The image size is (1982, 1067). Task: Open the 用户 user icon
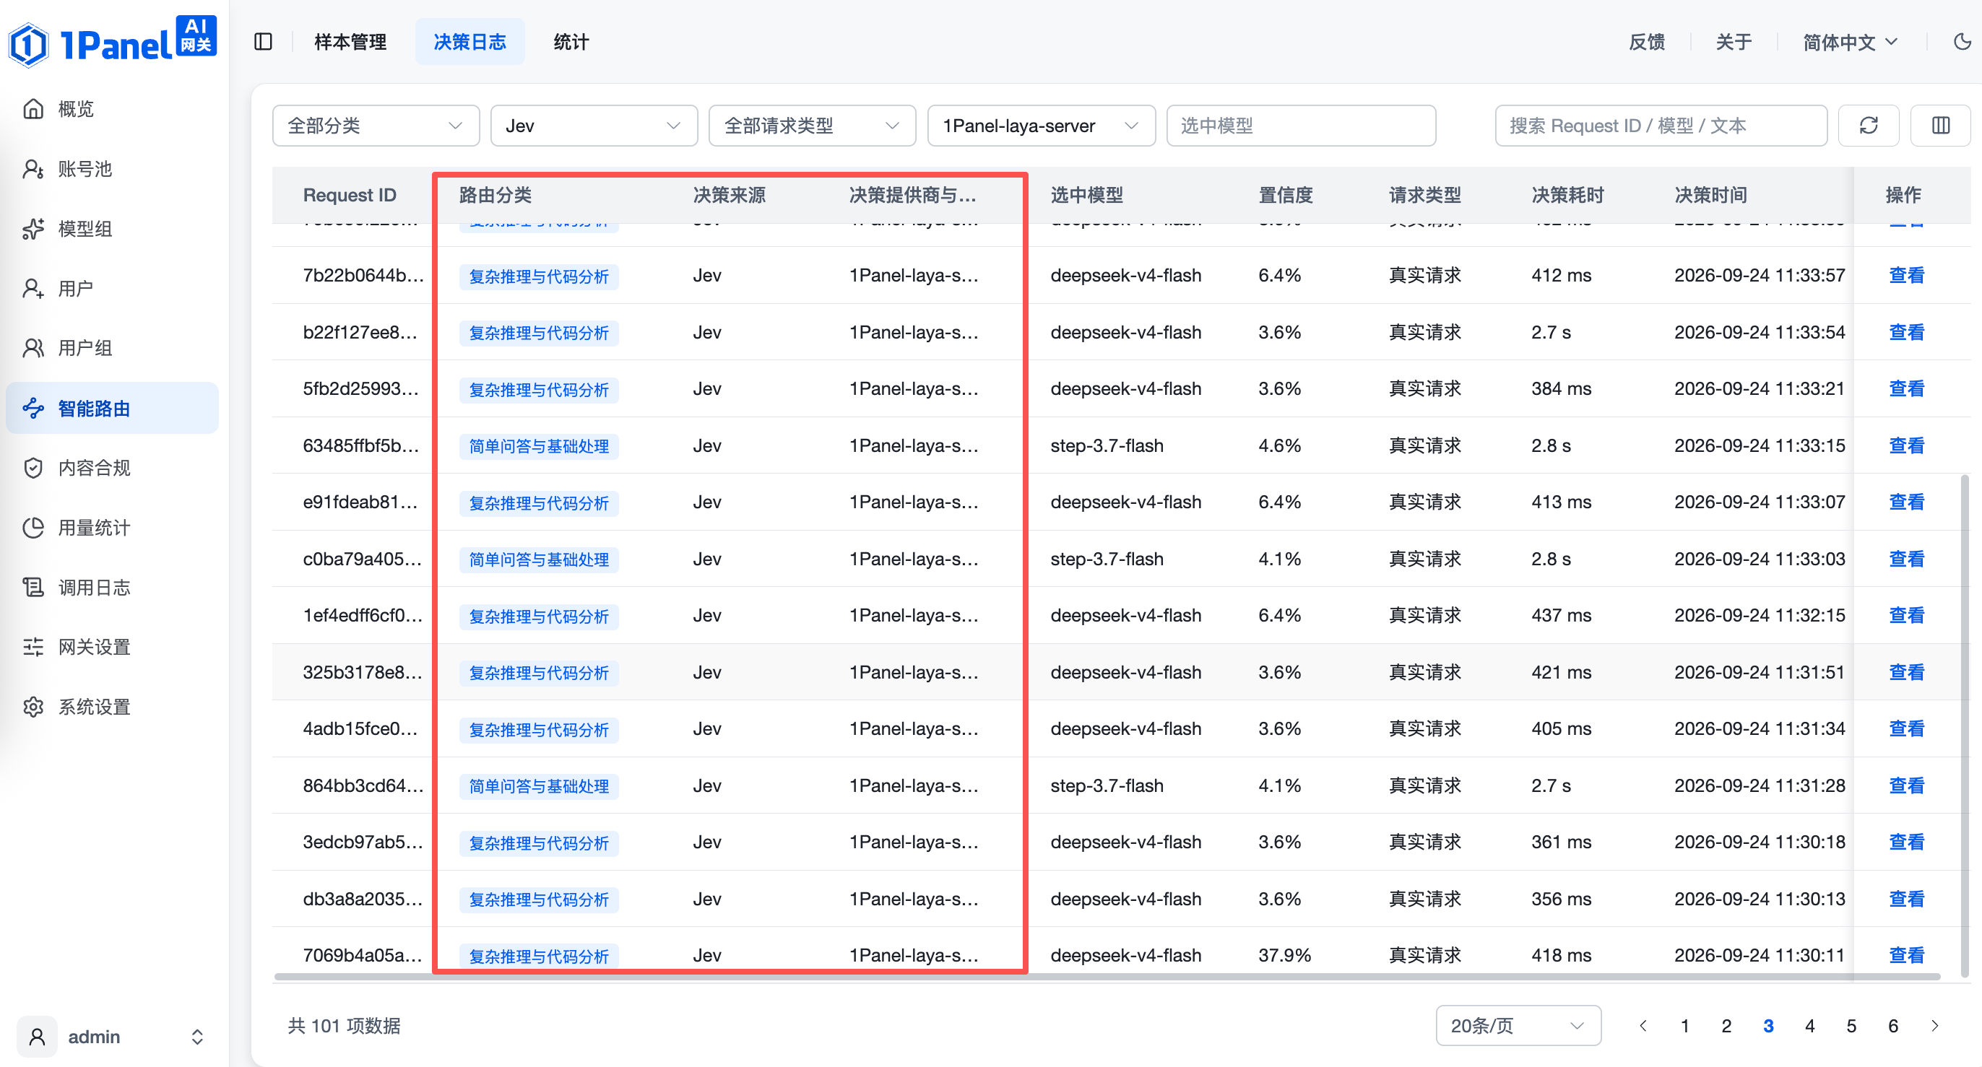click(x=33, y=288)
